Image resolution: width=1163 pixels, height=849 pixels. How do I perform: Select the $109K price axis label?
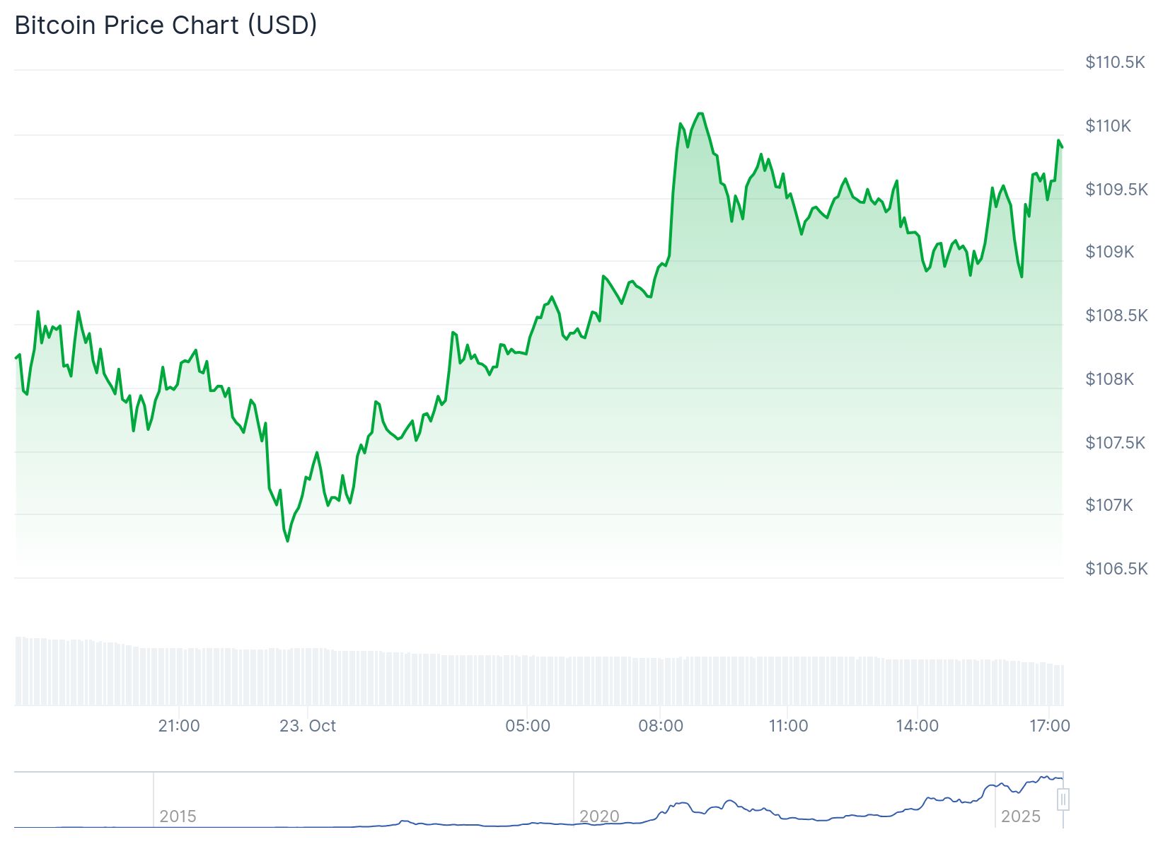click(1109, 252)
